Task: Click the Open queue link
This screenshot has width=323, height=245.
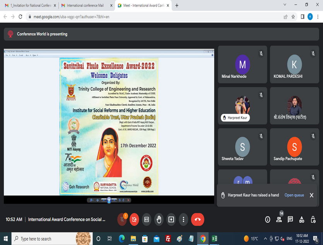Action: pos(294,195)
